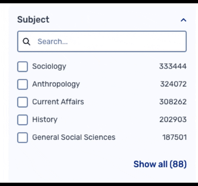The height and width of the screenshot is (186, 198).
Task: Collapse the Subject filter with chevron
Action: pyautogui.click(x=184, y=20)
